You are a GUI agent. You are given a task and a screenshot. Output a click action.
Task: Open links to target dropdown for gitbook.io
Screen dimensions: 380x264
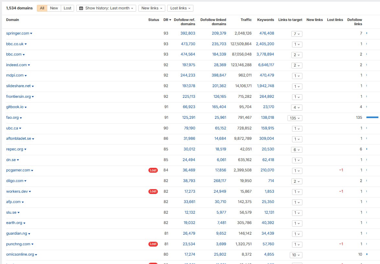[x=297, y=107]
